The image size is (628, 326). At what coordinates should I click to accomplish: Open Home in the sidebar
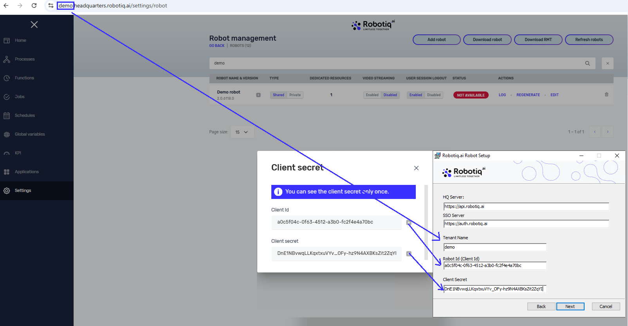[x=21, y=41]
